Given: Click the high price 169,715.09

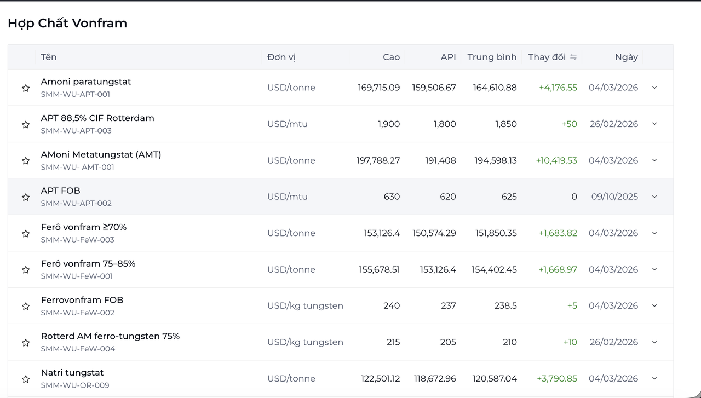Looking at the screenshot, I should [x=379, y=88].
